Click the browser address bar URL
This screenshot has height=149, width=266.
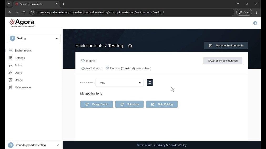(x=100, y=12)
